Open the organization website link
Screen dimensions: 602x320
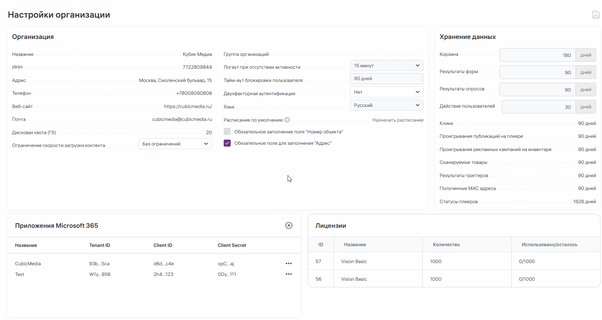pyautogui.click(x=188, y=107)
